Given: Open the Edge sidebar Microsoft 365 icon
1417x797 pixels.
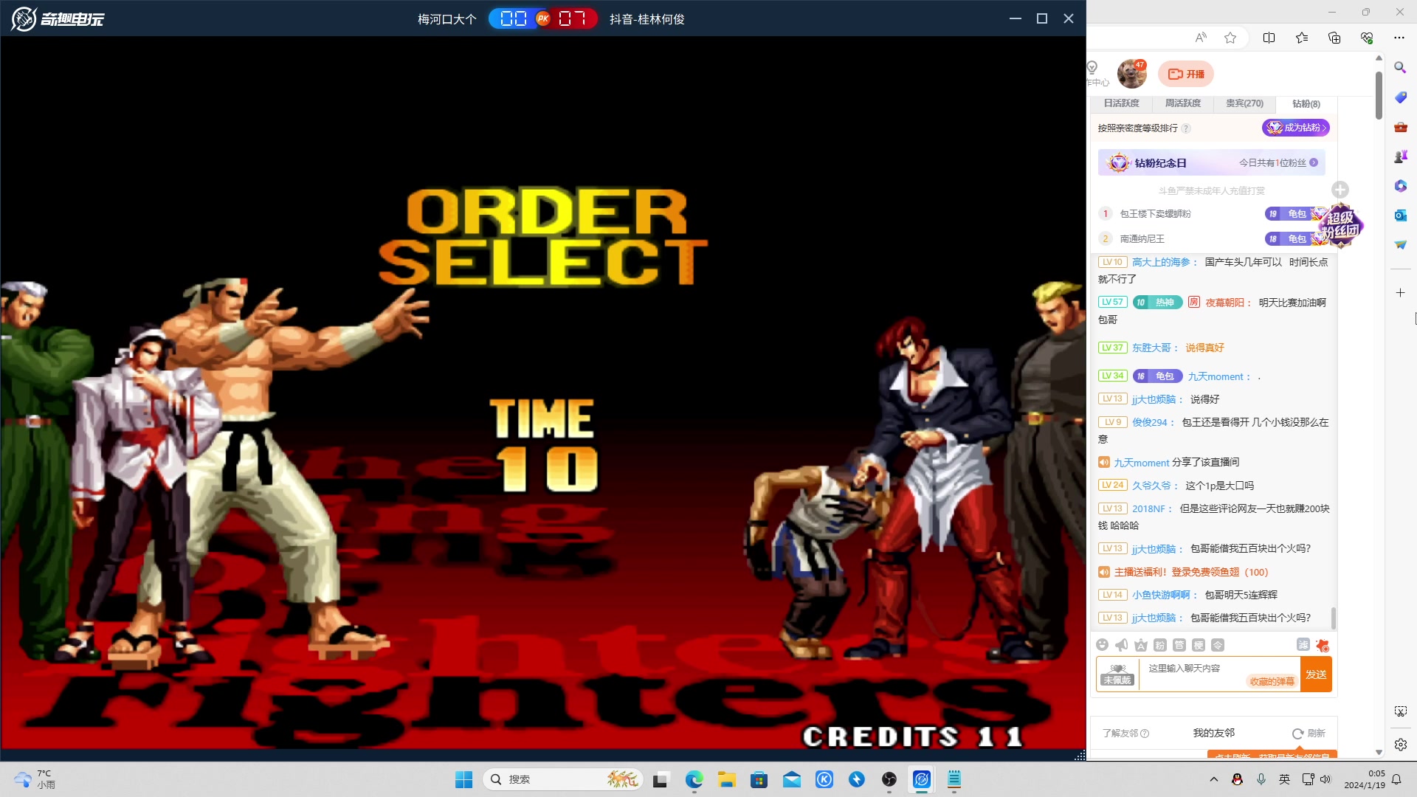Looking at the screenshot, I should 1400,186.
